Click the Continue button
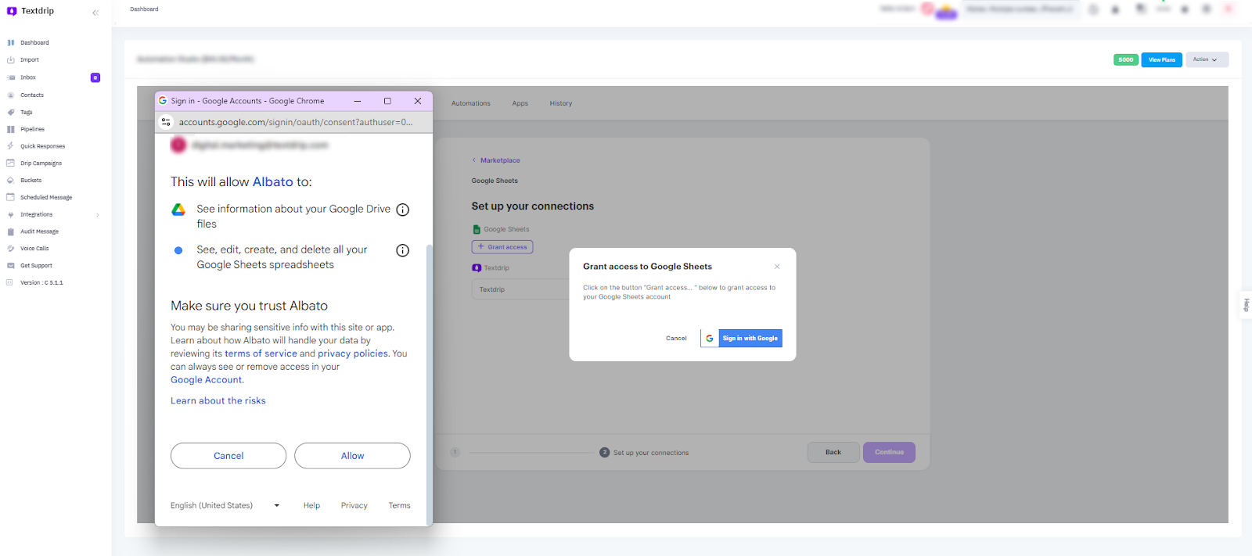1252x556 pixels. (889, 452)
